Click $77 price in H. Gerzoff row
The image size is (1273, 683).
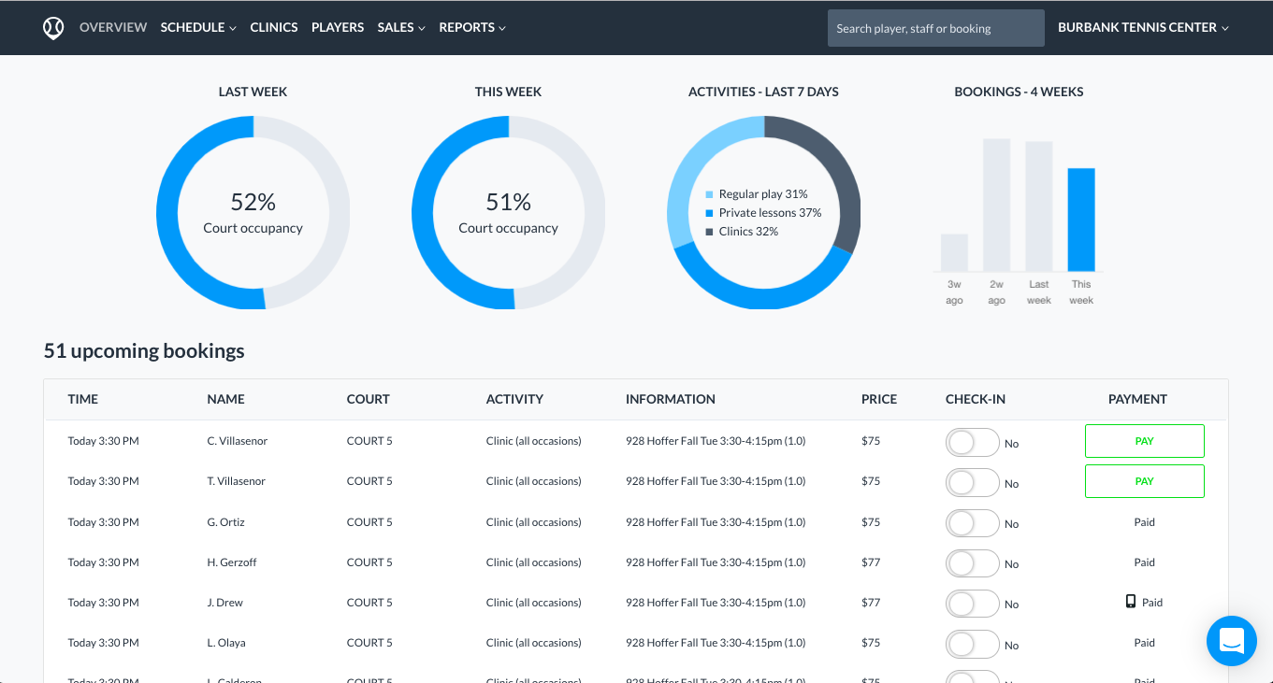(871, 562)
